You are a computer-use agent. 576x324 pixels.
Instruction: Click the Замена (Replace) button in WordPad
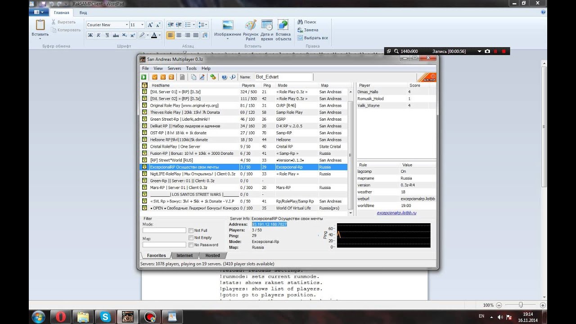307,30
